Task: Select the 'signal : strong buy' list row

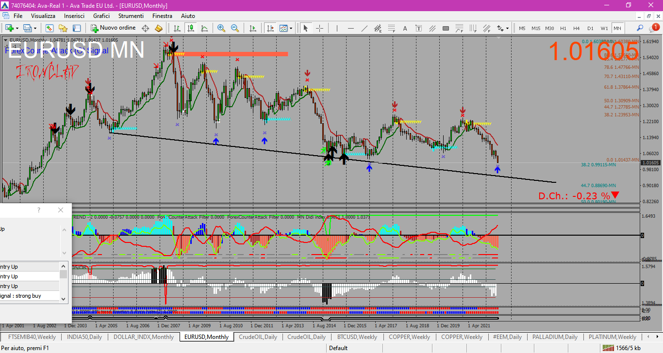Action: pos(30,296)
